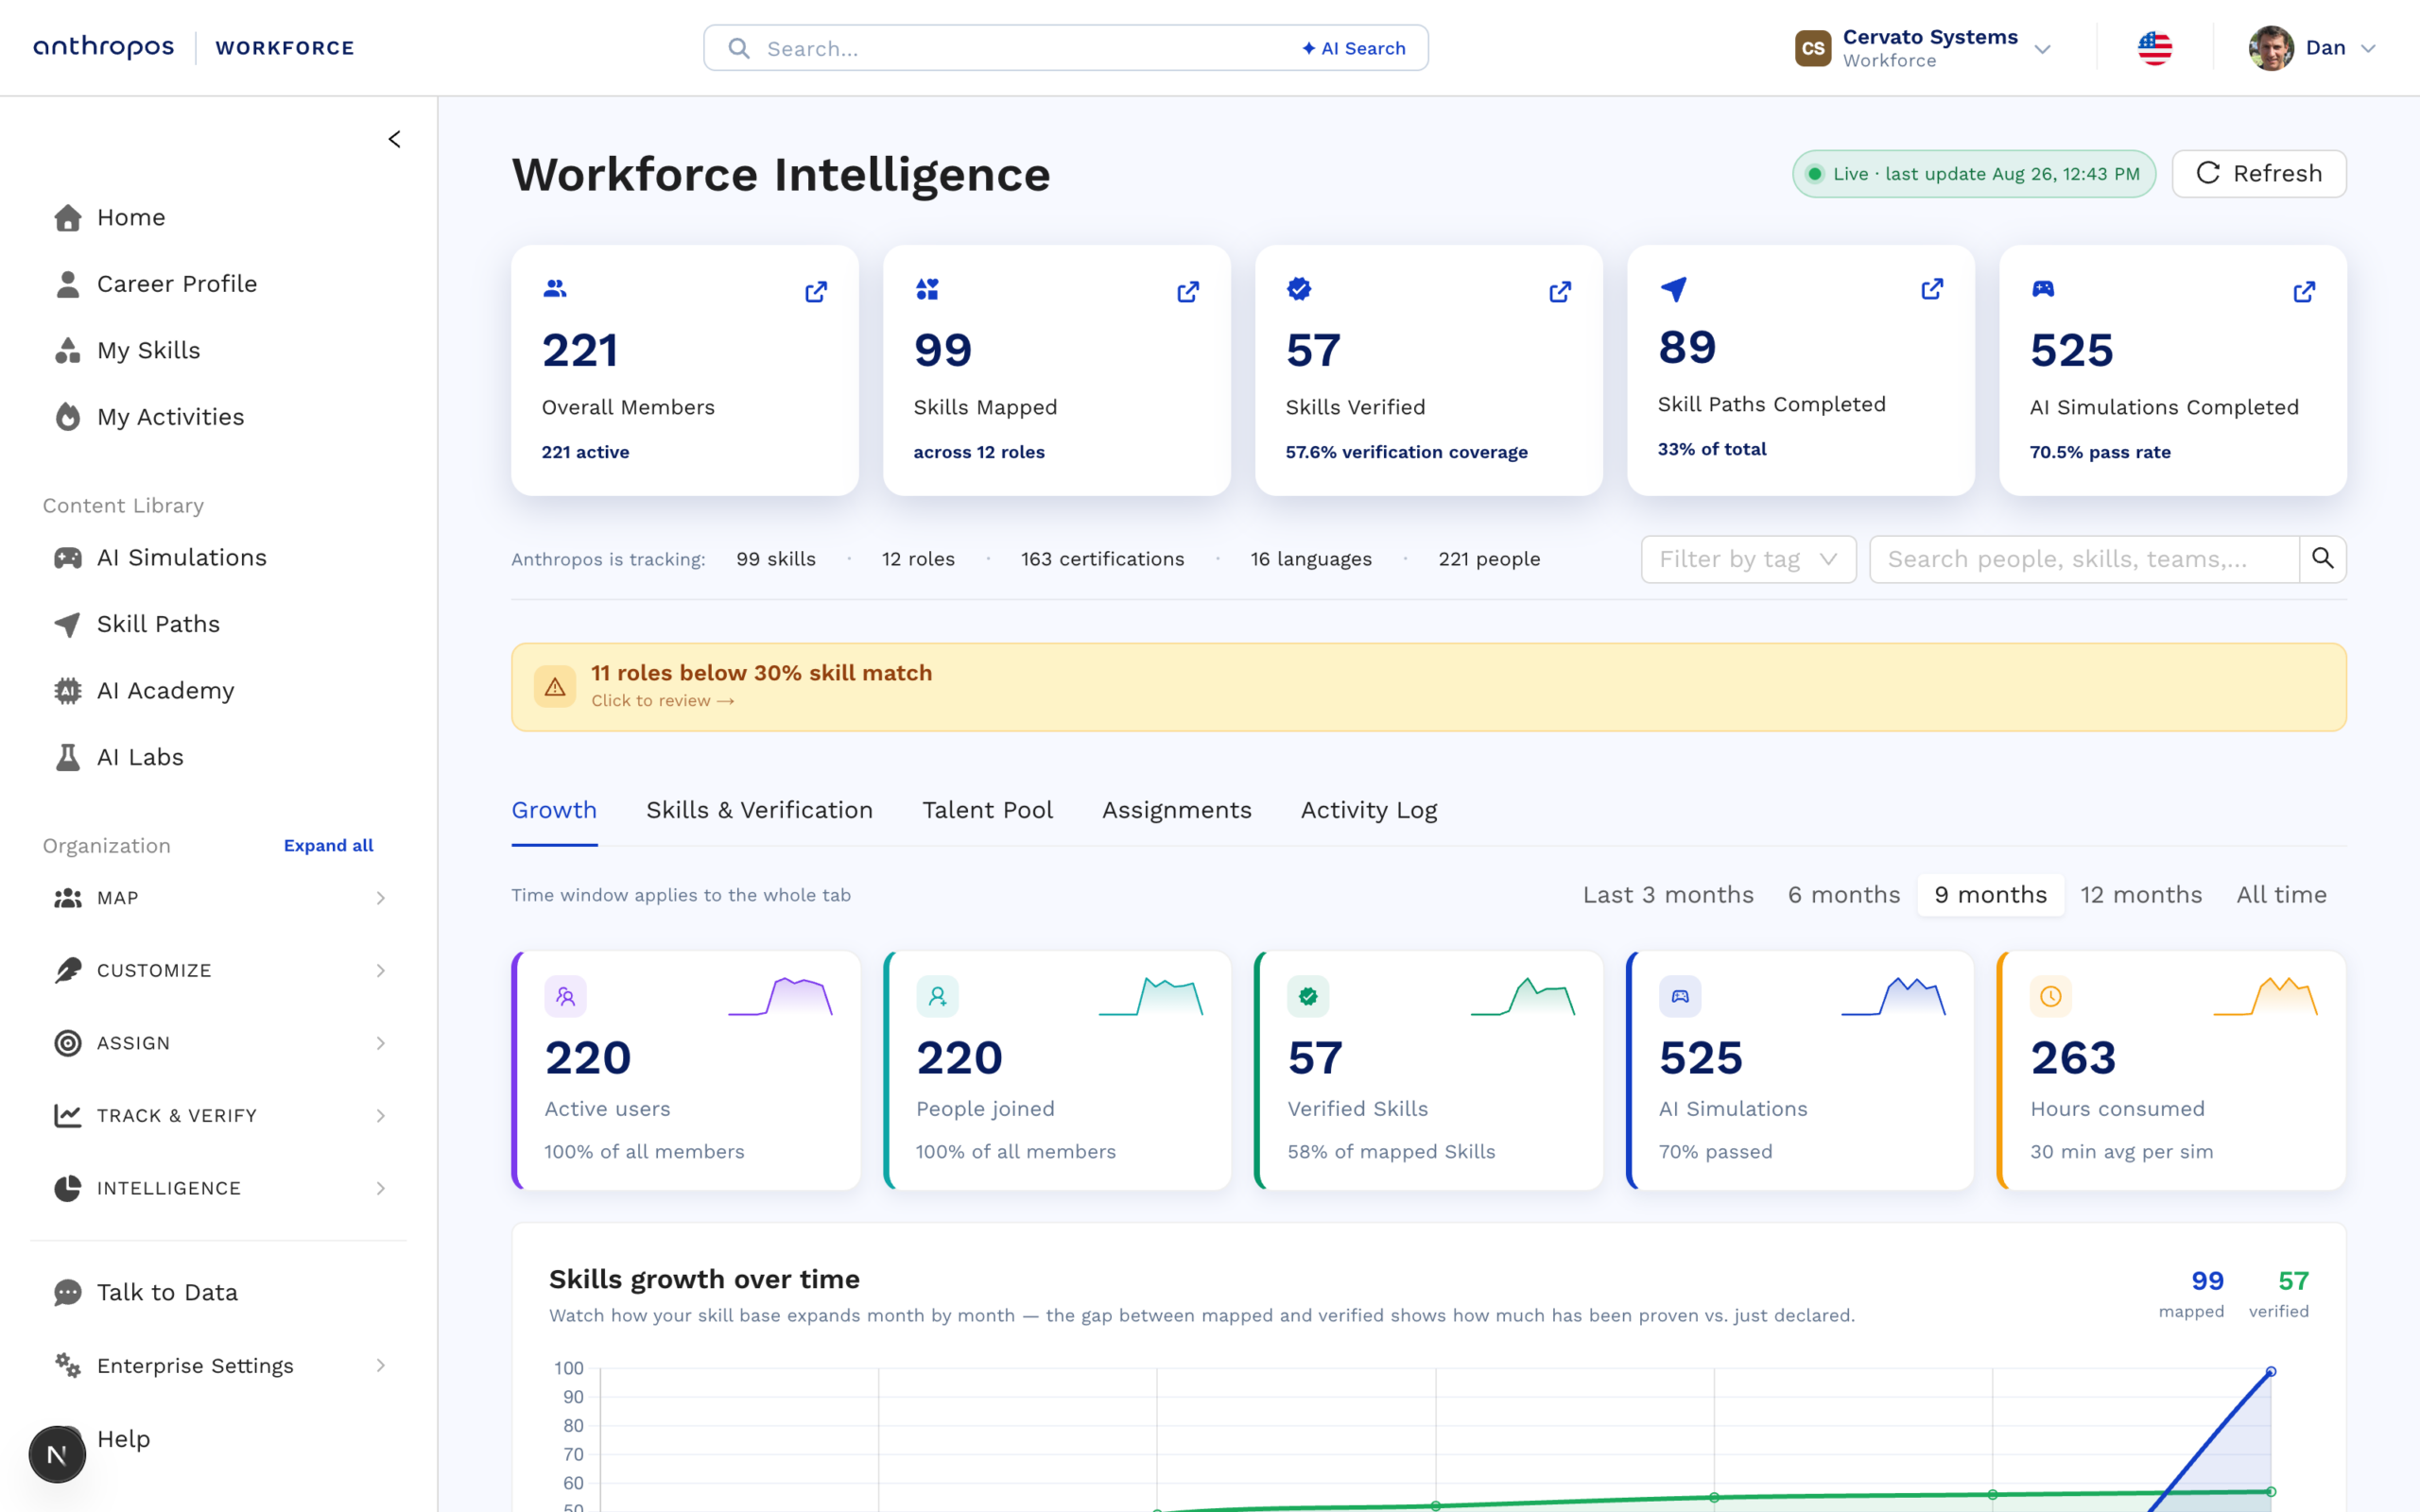Expand the INTELLIGENCE section chevron
This screenshot has height=1512, width=2420.
coord(381,1188)
